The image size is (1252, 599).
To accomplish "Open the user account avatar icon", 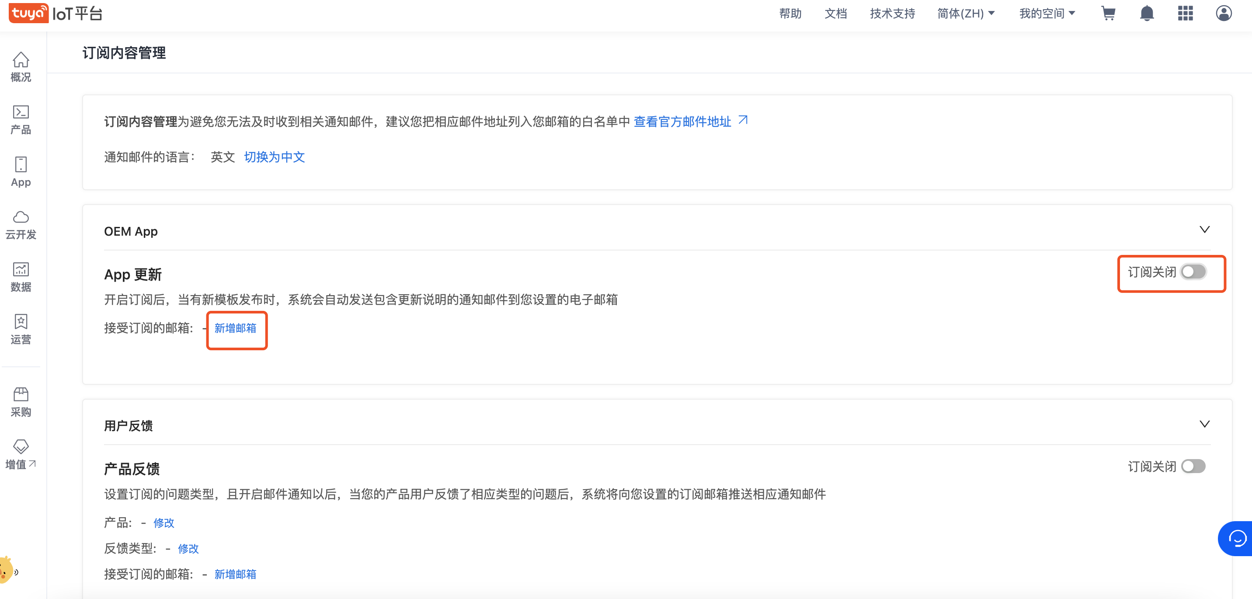I will (x=1224, y=13).
